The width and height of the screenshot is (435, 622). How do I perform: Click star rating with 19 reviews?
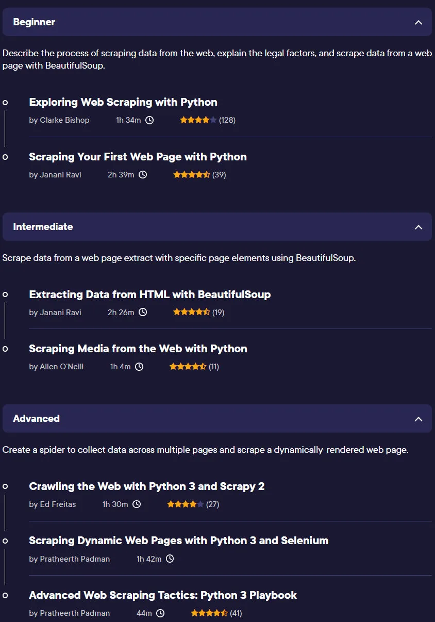192,312
